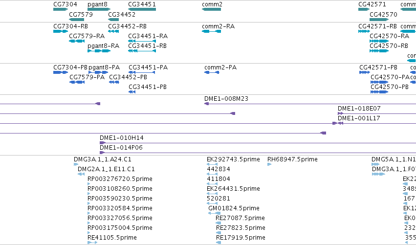Click the comm2-RA transcript label

click(218, 26)
